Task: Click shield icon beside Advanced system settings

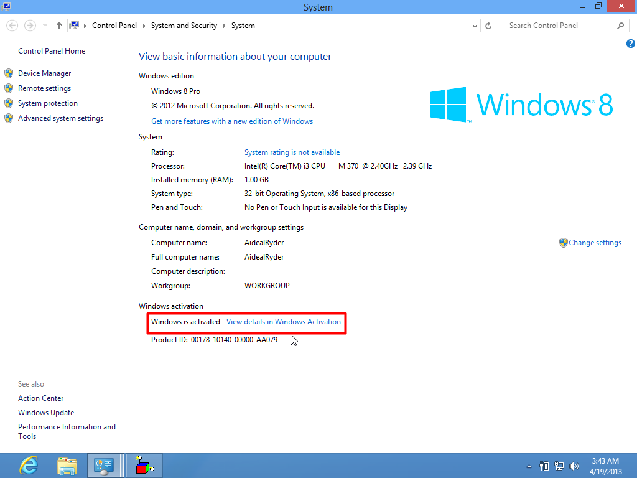Action: coord(9,118)
